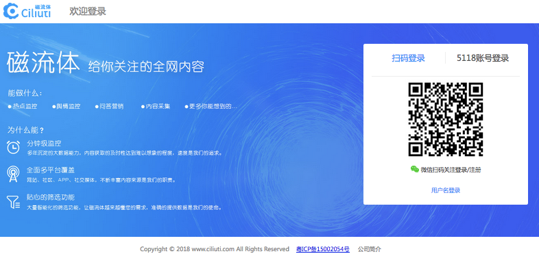This screenshot has width=539, height=256.
Task: Open the ICP备15002054号 link
Action: tap(323, 249)
